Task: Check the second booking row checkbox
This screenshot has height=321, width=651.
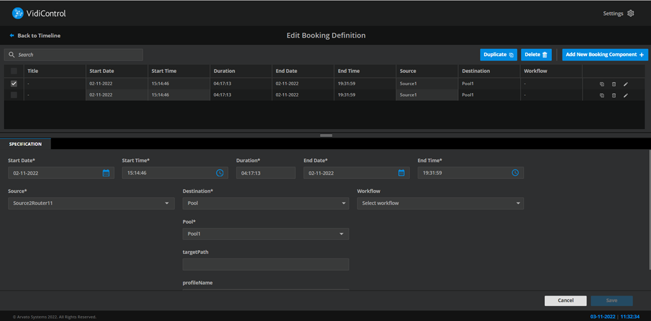Action: tap(14, 95)
